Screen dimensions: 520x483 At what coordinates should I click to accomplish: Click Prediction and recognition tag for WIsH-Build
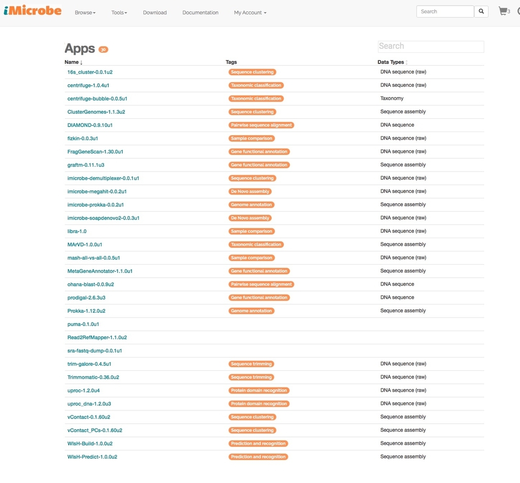tap(258, 443)
